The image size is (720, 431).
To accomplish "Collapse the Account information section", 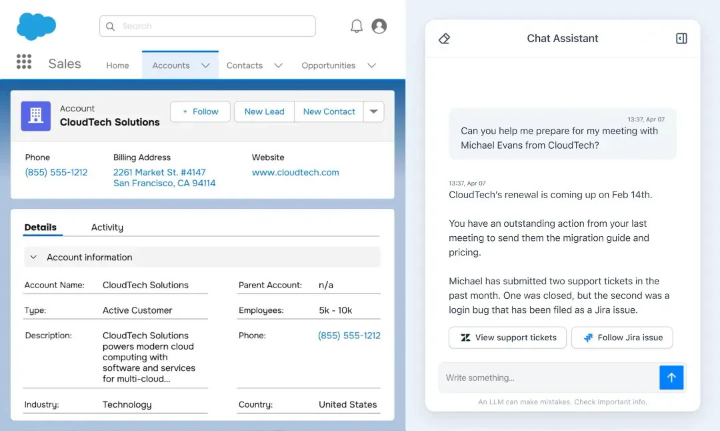I will 34,258.
